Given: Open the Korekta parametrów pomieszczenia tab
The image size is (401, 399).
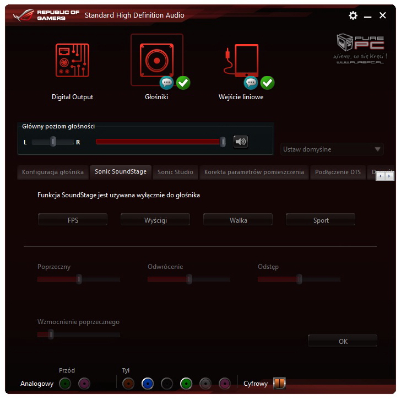Looking at the screenshot, I should (x=254, y=172).
